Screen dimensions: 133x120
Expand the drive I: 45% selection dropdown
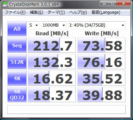click(x=97, y=25)
